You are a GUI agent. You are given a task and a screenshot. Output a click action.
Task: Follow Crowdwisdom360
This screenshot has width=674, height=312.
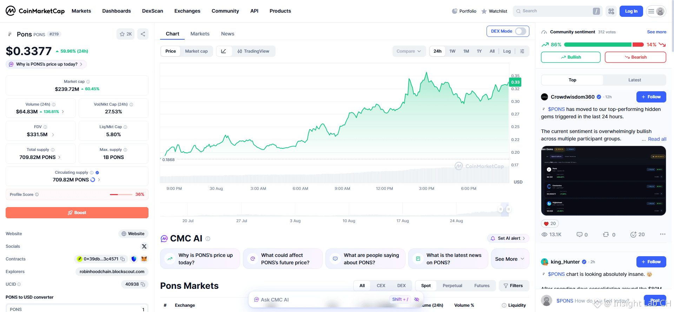[x=651, y=97]
